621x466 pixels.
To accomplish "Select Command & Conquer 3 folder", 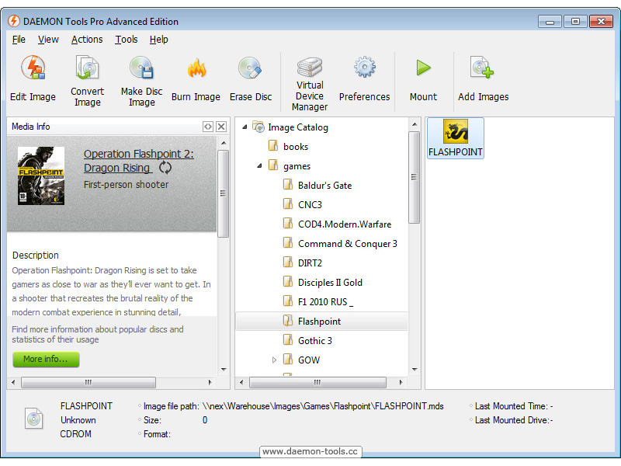I will (x=347, y=244).
